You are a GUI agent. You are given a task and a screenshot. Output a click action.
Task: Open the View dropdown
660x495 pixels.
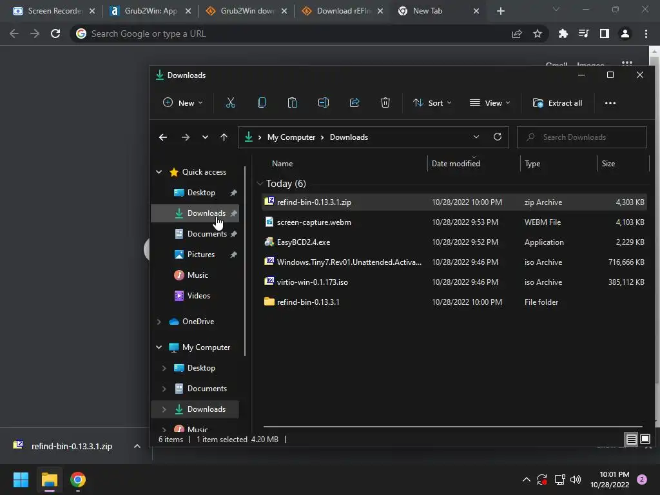coord(490,102)
